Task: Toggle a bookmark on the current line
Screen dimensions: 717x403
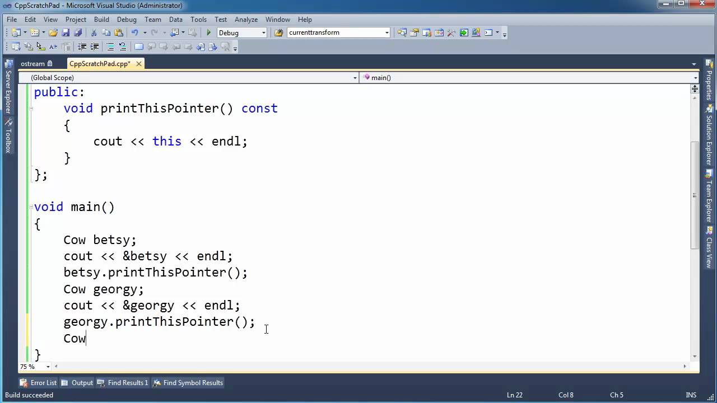Action: (139, 46)
